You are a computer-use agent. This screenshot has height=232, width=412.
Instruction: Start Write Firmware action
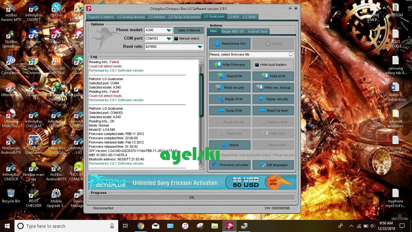[229, 65]
